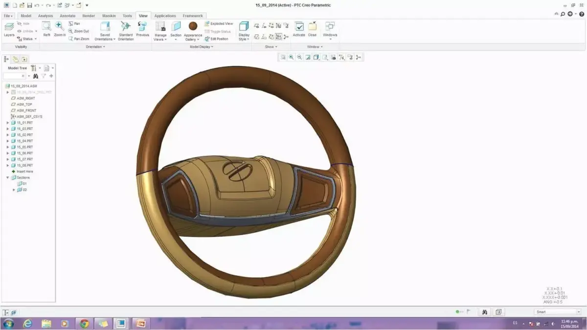Open the Favorites navigator tab icon
Image resolution: width=587 pixels, height=330 pixels.
(x=23, y=59)
